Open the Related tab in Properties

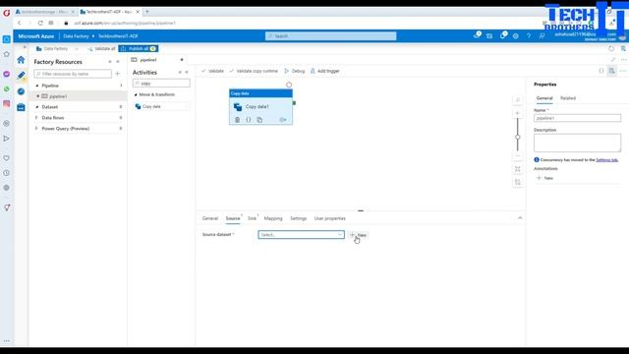click(568, 98)
